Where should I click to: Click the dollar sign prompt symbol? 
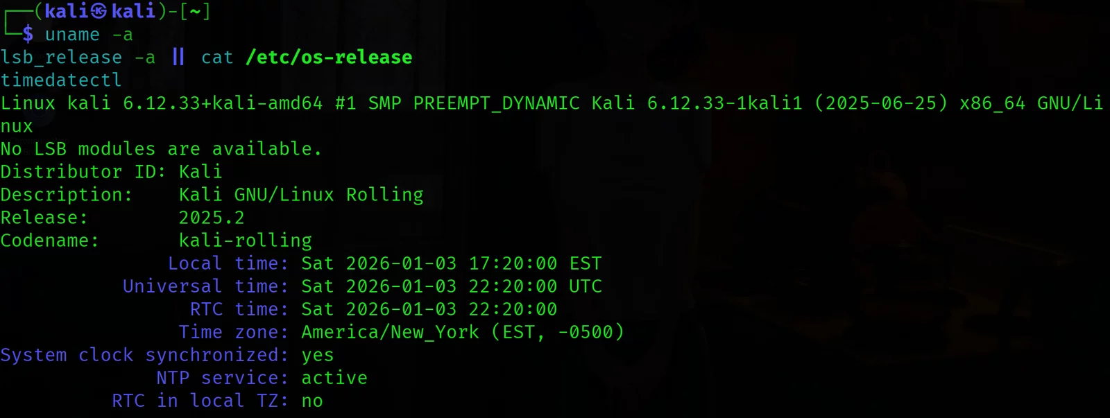coord(28,34)
